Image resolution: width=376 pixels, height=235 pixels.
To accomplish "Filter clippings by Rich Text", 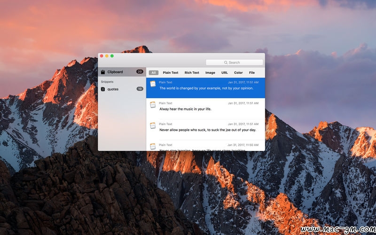I will 192,73.
